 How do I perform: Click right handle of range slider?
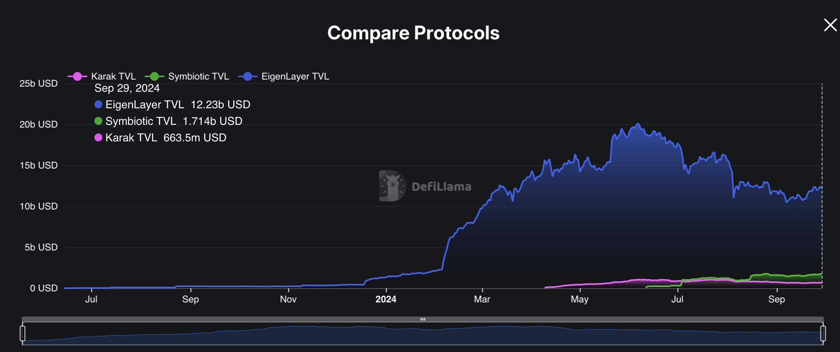point(823,333)
